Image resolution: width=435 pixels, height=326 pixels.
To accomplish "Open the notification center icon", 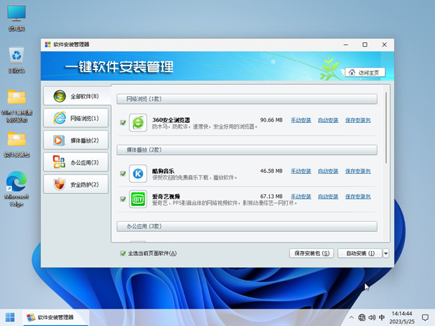I will pos(425,317).
